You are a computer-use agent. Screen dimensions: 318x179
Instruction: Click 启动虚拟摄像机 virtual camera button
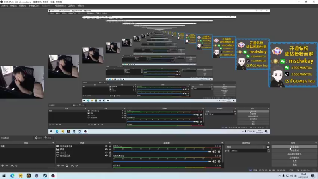294,154
